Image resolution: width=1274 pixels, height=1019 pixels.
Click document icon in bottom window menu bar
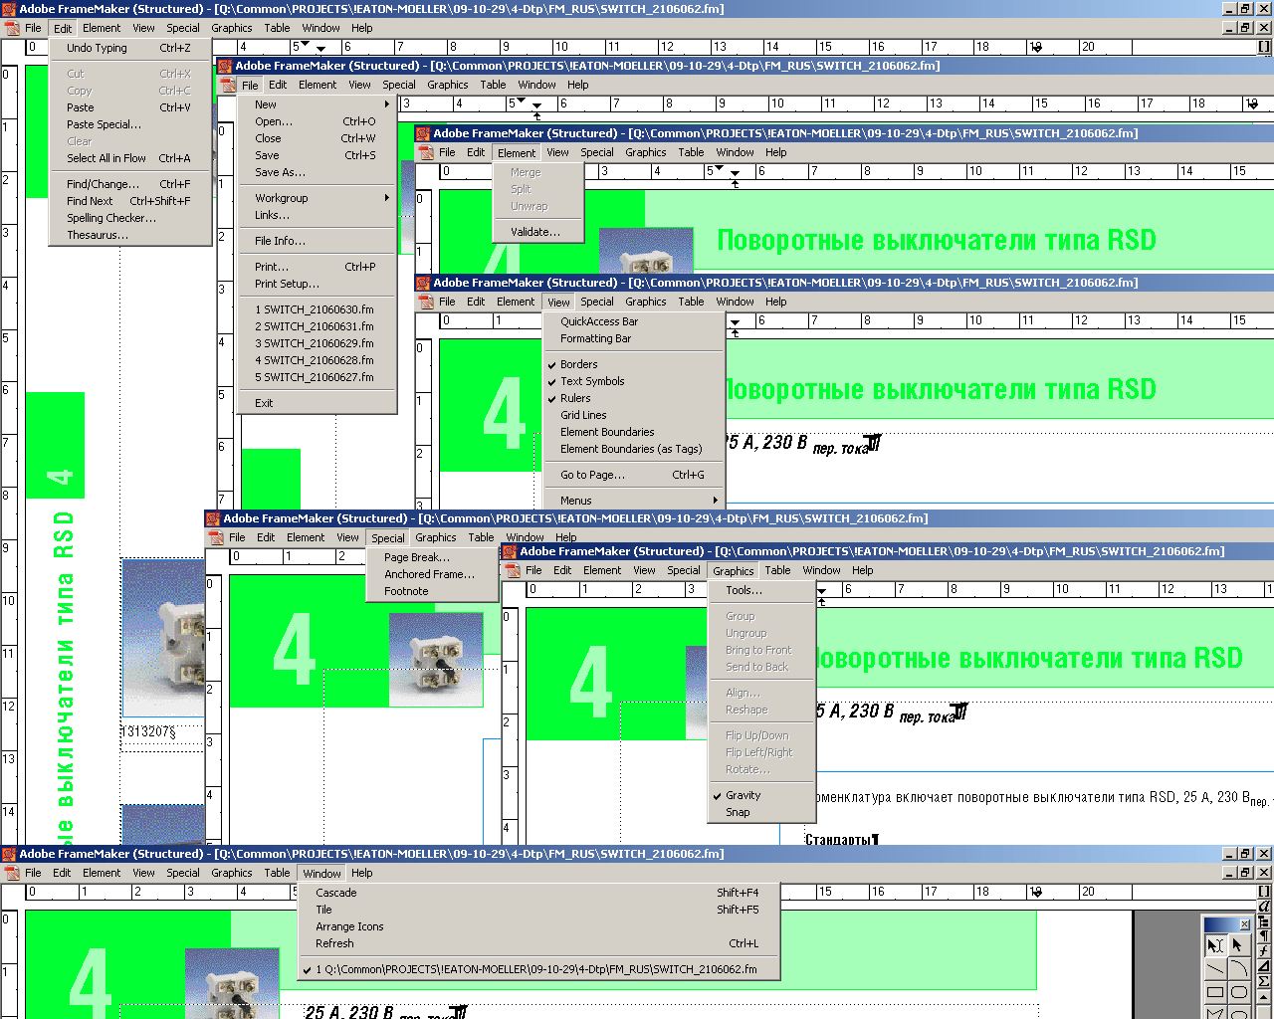[x=12, y=873]
